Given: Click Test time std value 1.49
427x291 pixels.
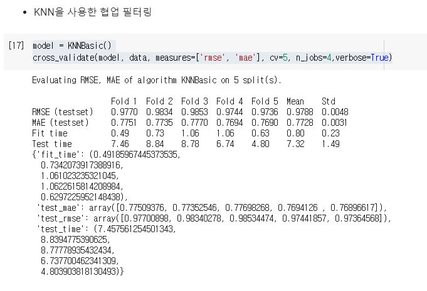Looking at the screenshot, I should (330, 144).
